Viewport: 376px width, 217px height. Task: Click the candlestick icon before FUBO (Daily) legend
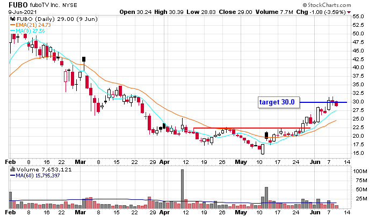coord(13,19)
